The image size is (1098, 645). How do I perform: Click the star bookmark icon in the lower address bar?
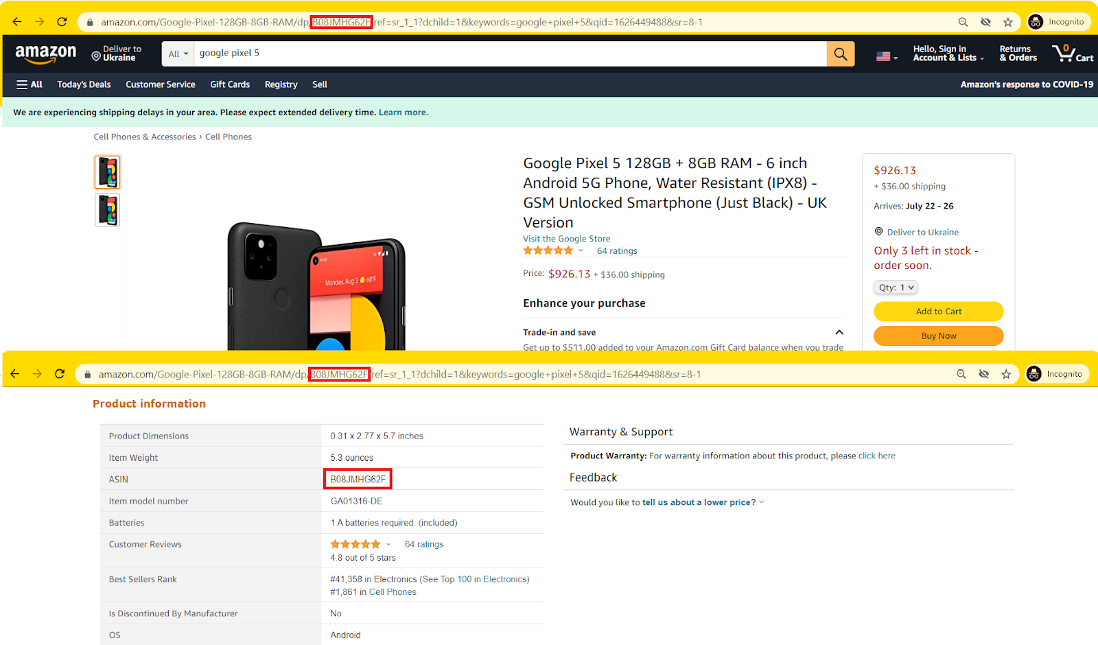(x=1006, y=374)
